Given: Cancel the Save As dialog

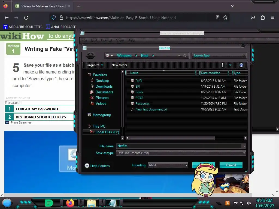Looking at the screenshot, I should pyautogui.click(x=231, y=165).
